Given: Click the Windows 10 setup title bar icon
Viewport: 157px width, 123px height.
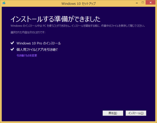Looking at the screenshot, I should [4, 3].
